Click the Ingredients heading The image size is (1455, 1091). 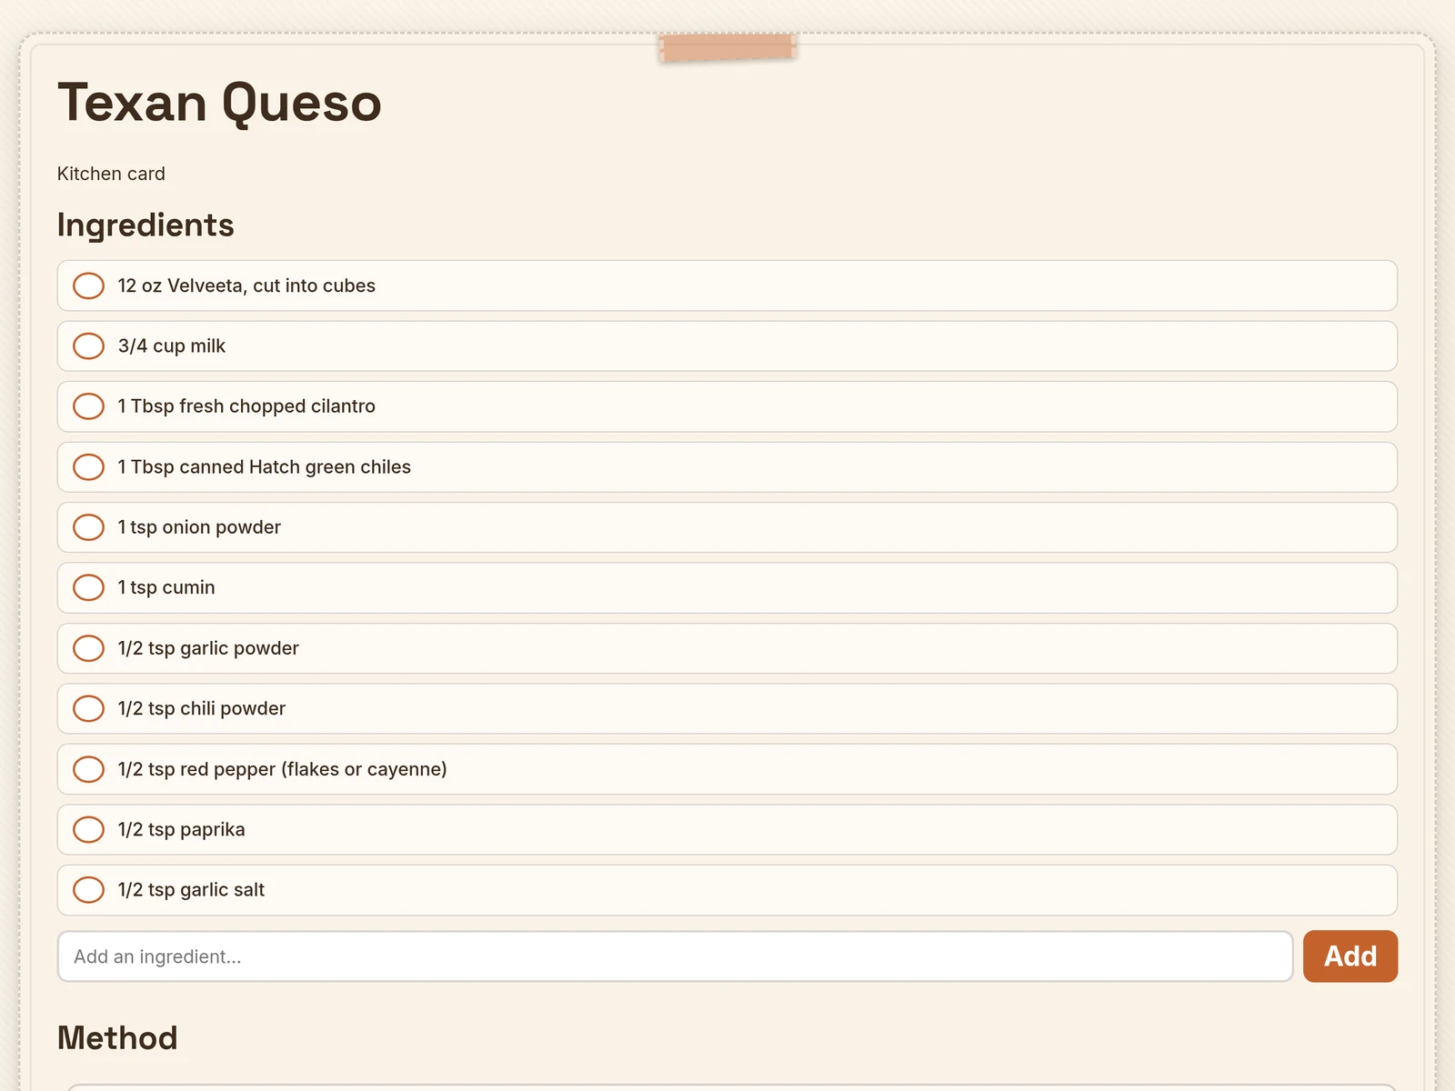pyautogui.click(x=145, y=225)
